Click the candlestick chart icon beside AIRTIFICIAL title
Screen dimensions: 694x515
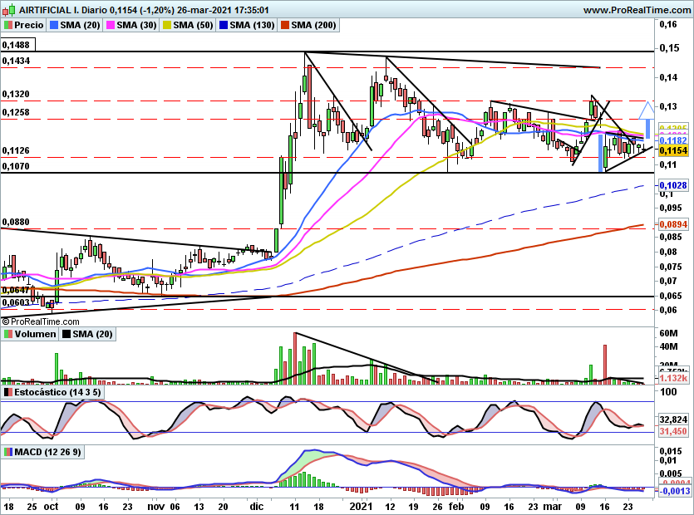click(x=7, y=10)
